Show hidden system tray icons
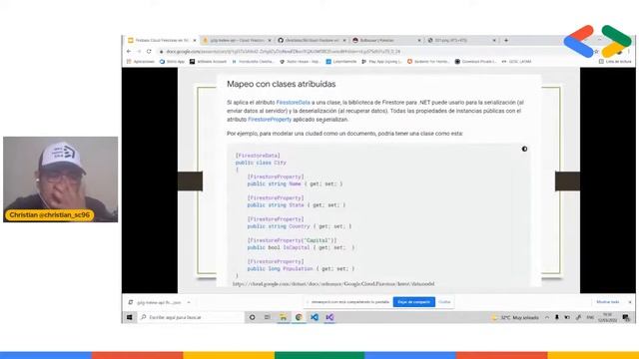639x359 pixels. 547,317
